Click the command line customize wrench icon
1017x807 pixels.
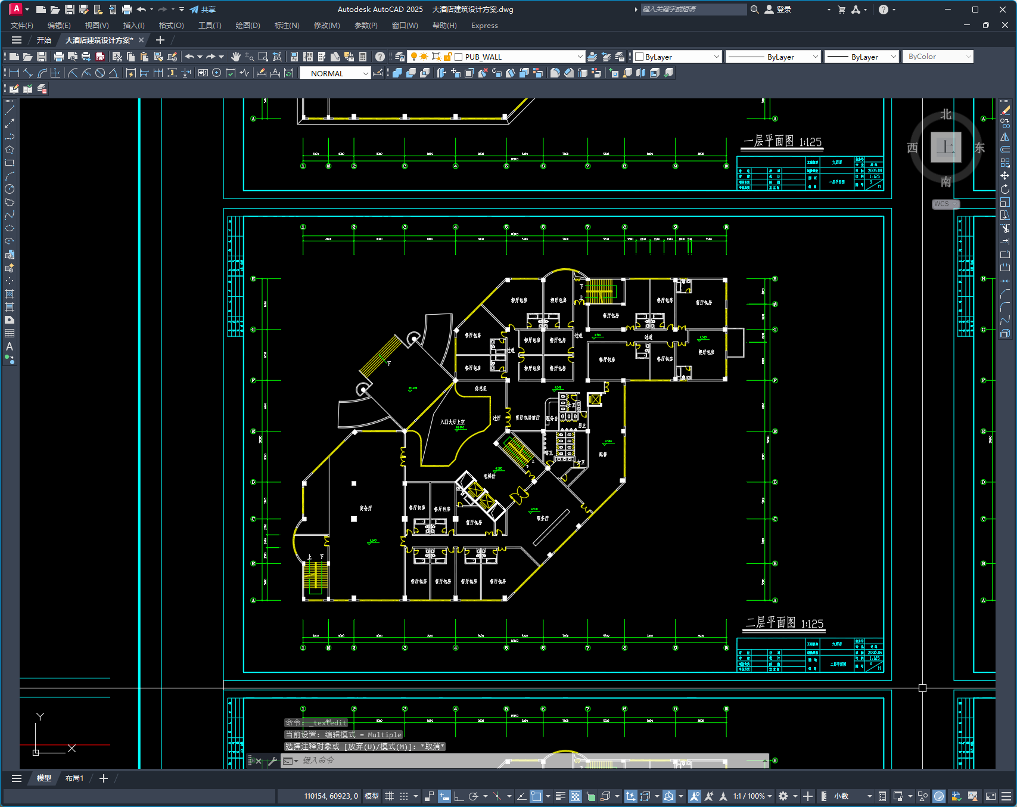point(272,761)
